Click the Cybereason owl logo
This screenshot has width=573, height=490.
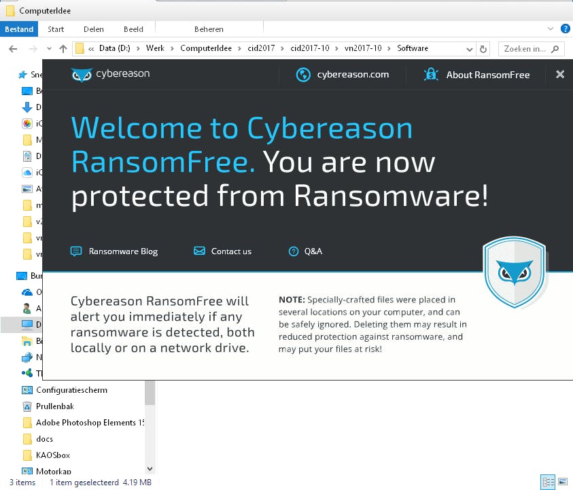click(82, 75)
